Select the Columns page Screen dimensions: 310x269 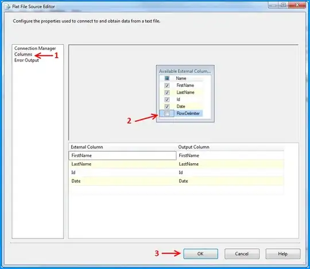23,54
